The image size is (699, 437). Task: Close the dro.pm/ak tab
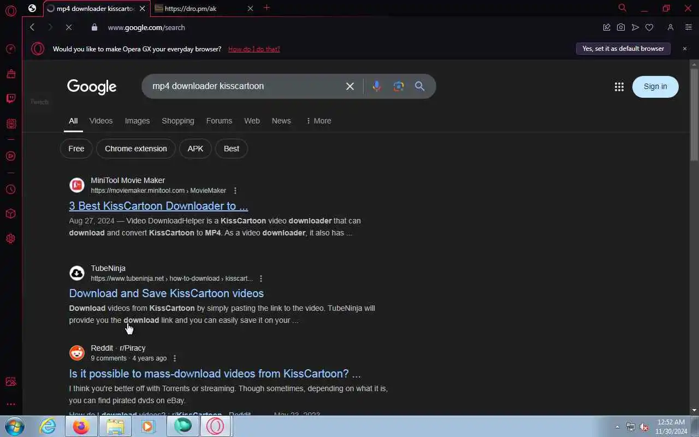click(x=250, y=8)
